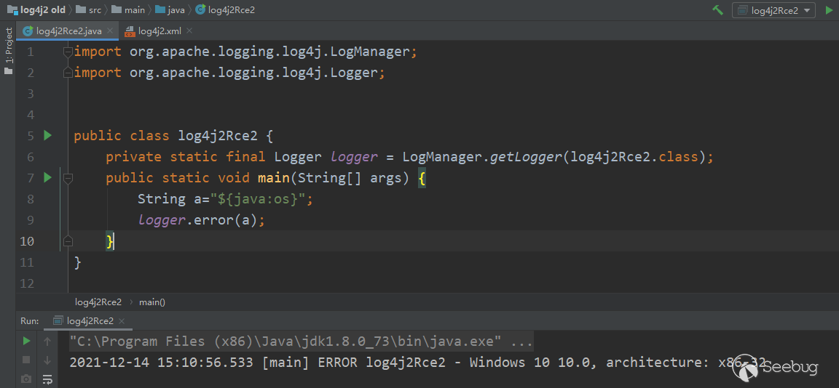Click the Build project hammer icon
Image resolution: width=839 pixels, height=388 pixels.
pyautogui.click(x=717, y=9)
